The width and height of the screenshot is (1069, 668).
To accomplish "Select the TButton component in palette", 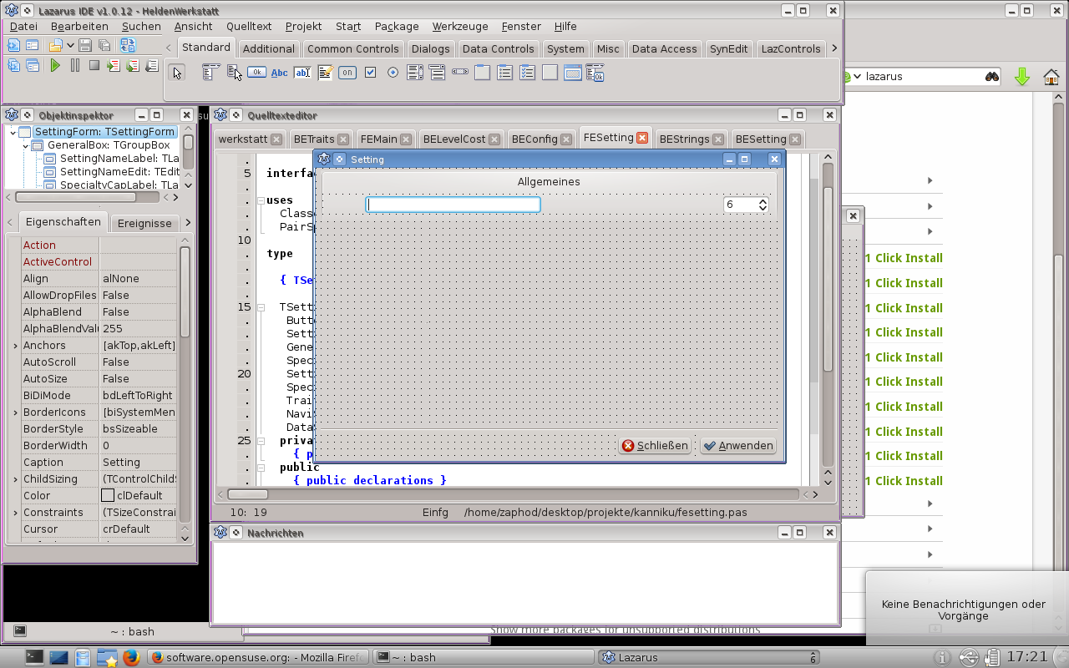I will point(256,73).
